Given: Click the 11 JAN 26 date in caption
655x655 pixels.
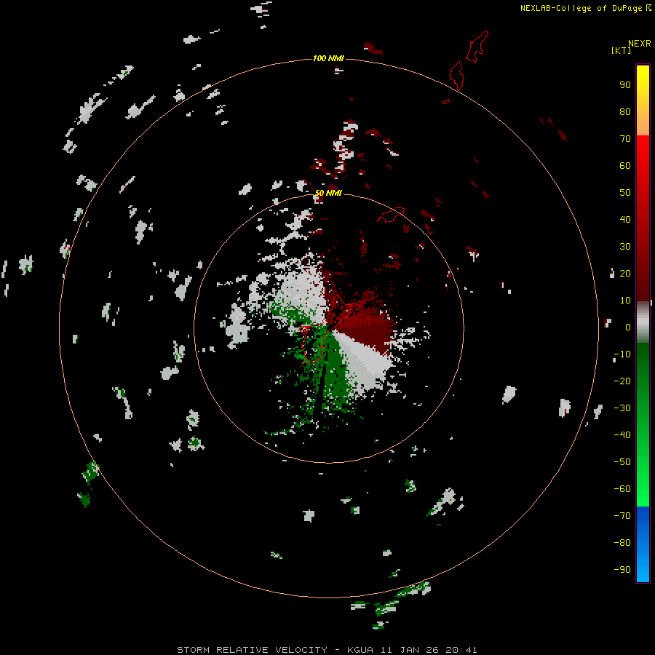Looking at the screenshot, I should tap(410, 650).
